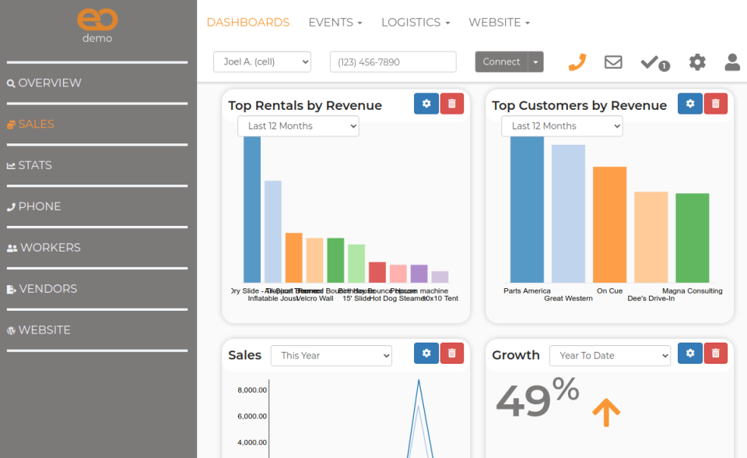Open the orange phone dialer icon

(577, 62)
